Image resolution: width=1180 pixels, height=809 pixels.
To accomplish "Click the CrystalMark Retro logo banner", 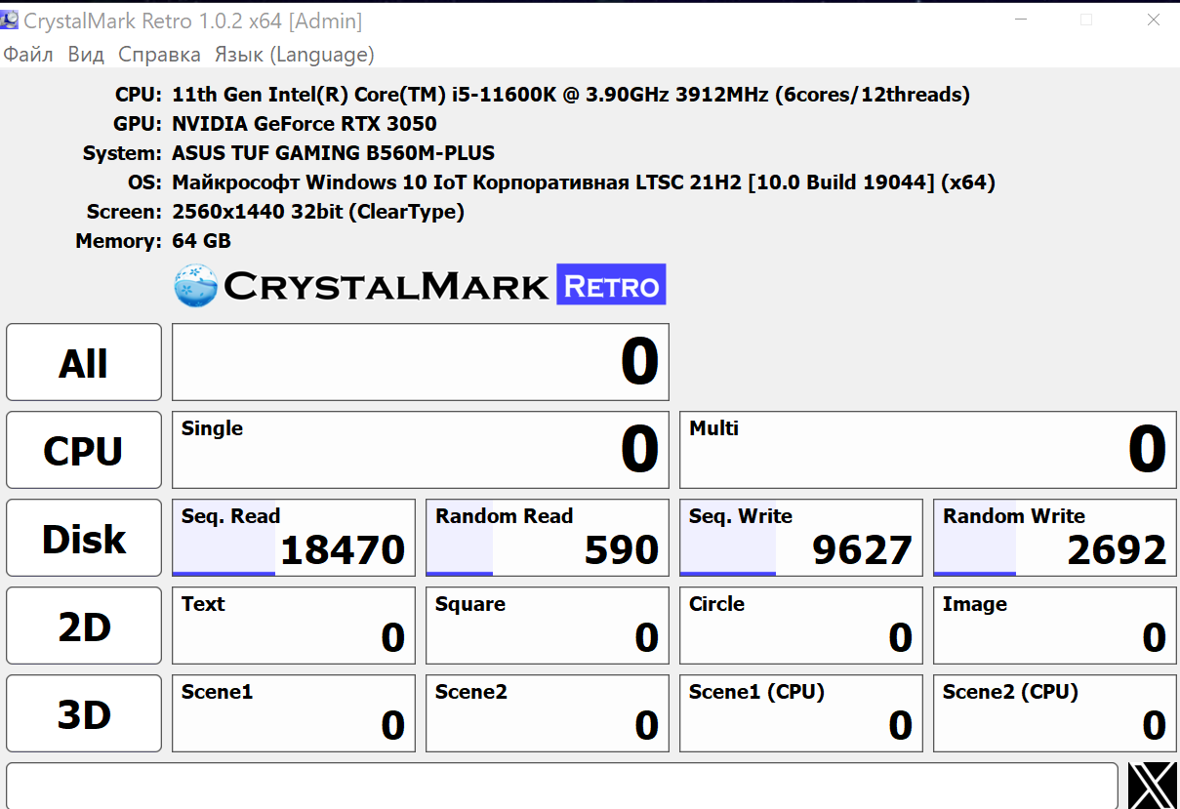I will click(420, 285).
